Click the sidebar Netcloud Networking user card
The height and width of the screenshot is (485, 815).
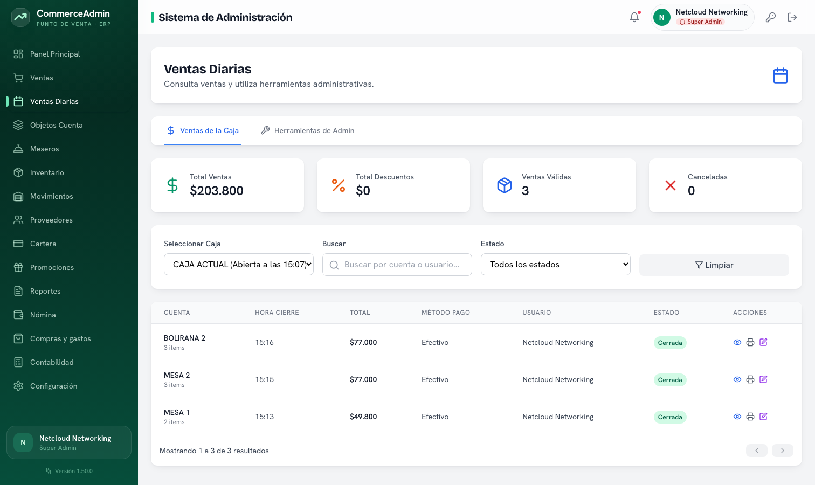69,442
